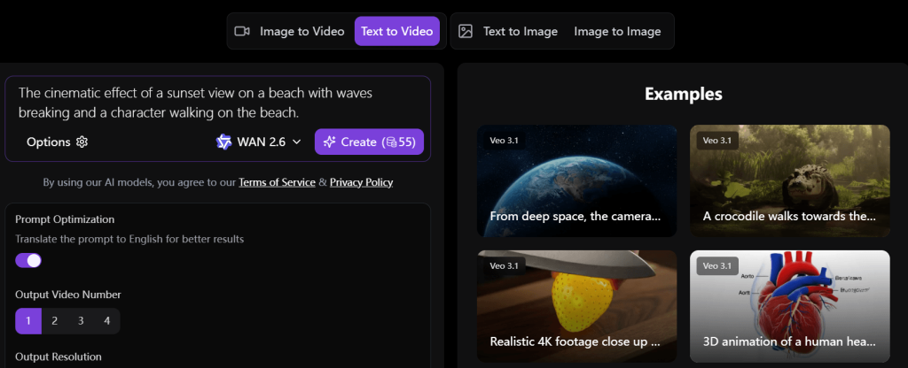Click the Veo 3.1 badge on crocodile example
Screen dimensions: 908x368
(x=717, y=140)
